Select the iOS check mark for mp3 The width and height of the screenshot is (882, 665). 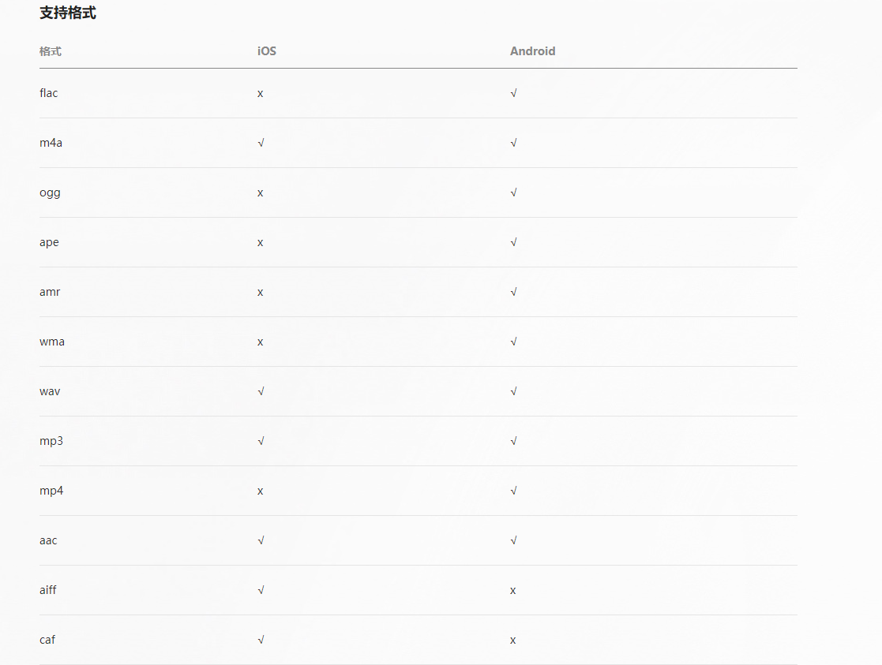(261, 441)
